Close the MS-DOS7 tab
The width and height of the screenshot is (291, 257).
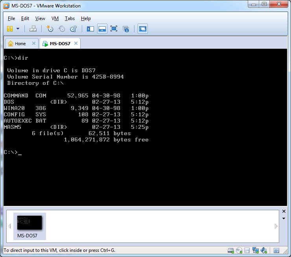tap(76, 43)
